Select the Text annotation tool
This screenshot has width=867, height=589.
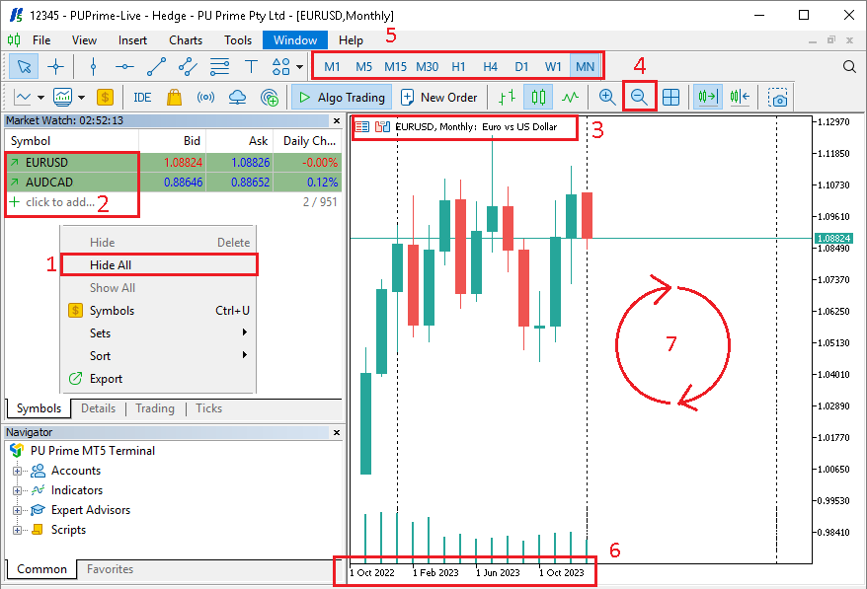(x=250, y=67)
